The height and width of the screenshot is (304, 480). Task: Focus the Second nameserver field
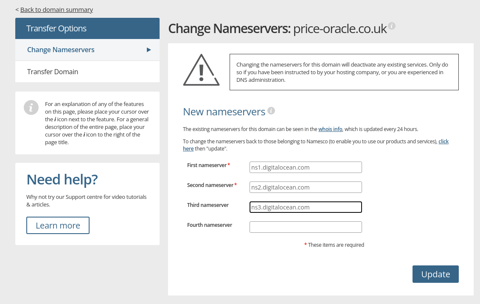pyautogui.click(x=306, y=187)
